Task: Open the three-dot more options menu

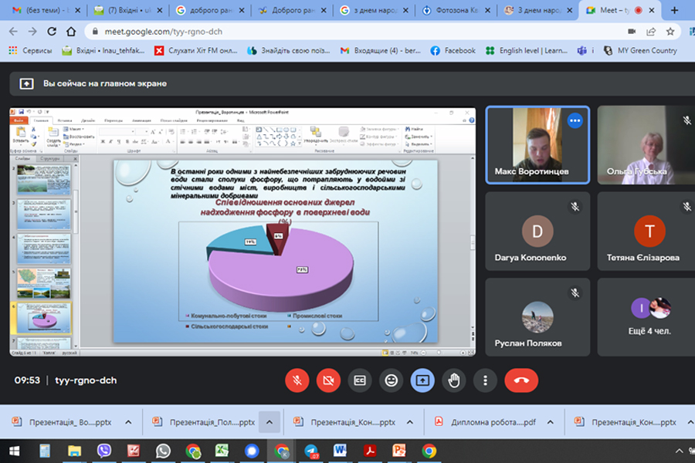Action: (x=485, y=380)
